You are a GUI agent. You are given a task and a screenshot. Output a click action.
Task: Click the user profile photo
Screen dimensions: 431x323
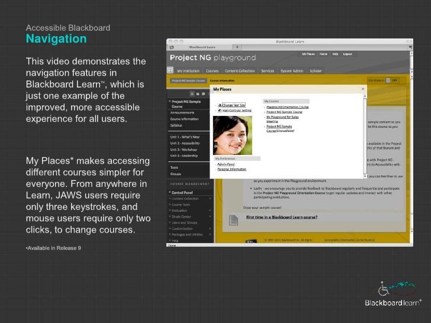click(233, 135)
